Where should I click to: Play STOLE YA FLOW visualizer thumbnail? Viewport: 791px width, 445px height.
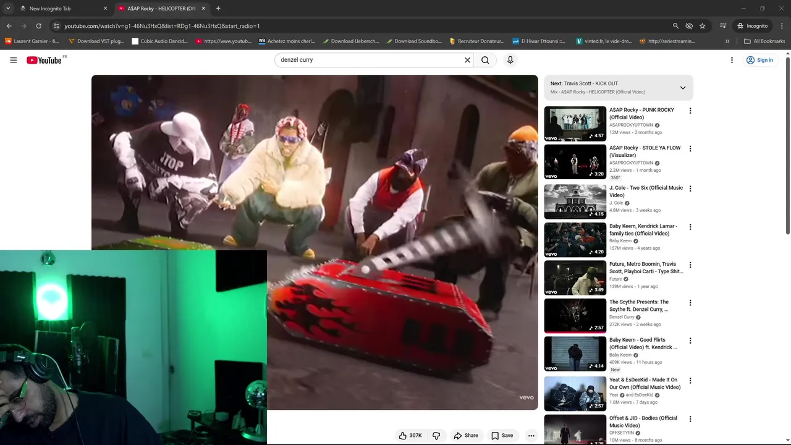575,162
